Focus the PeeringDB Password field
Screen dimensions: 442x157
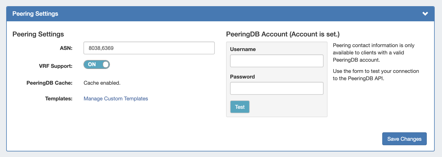pos(276,88)
